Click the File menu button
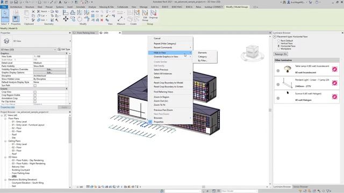Image resolution: width=344 pixels, height=193 pixels. coord(4,7)
